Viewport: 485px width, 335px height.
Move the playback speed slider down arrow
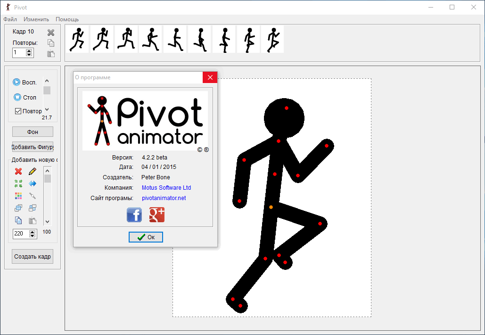point(47,109)
